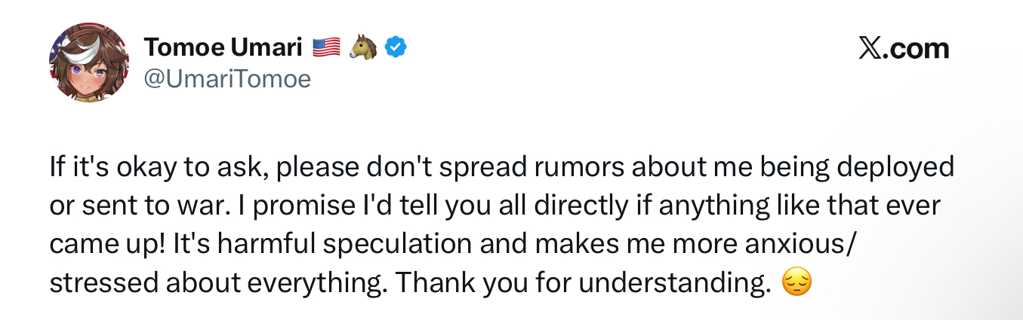Open the @UmariTomoe handle link
The height and width of the screenshot is (320, 1023).
[227, 78]
